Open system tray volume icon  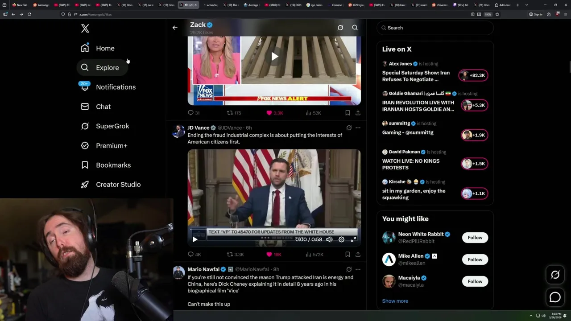(x=544, y=316)
